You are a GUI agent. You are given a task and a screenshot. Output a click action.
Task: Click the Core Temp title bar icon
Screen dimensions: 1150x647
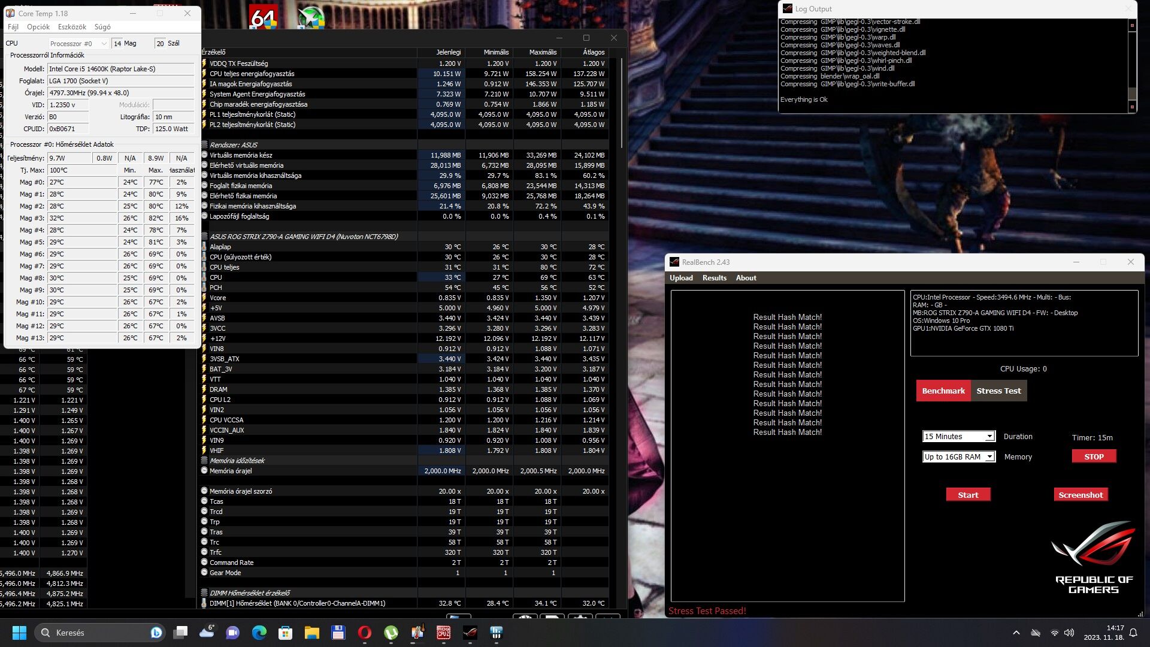[10, 13]
